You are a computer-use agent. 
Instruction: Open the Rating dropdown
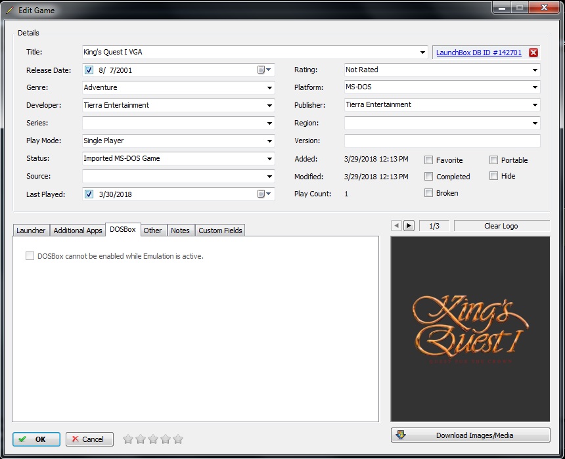coord(535,70)
